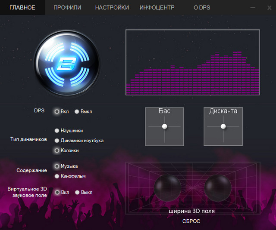Click the Дисканта slider knob
The image size is (276, 230).
tap(223, 126)
